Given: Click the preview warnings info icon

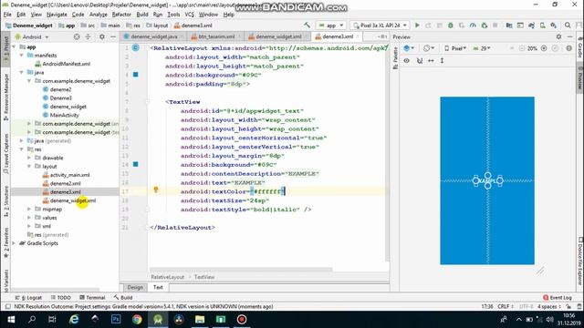Looking at the screenshot, I should (568, 48).
